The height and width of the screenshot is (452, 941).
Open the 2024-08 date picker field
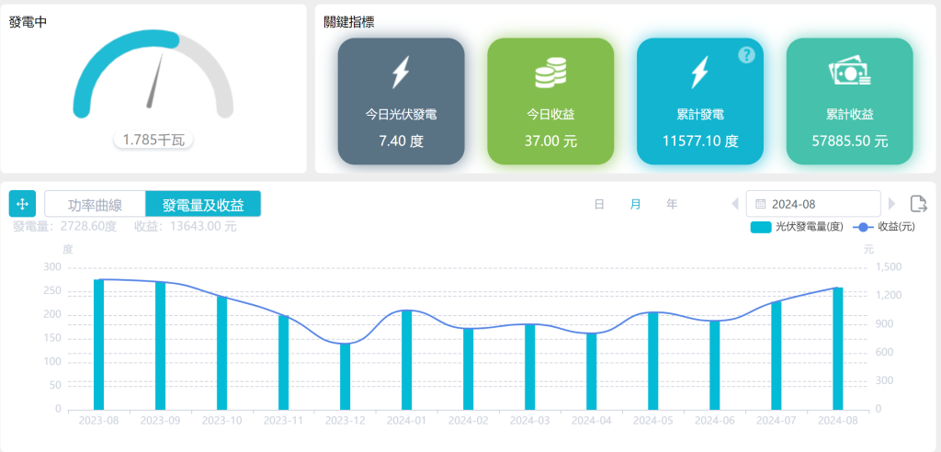click(x=813, y=204)
